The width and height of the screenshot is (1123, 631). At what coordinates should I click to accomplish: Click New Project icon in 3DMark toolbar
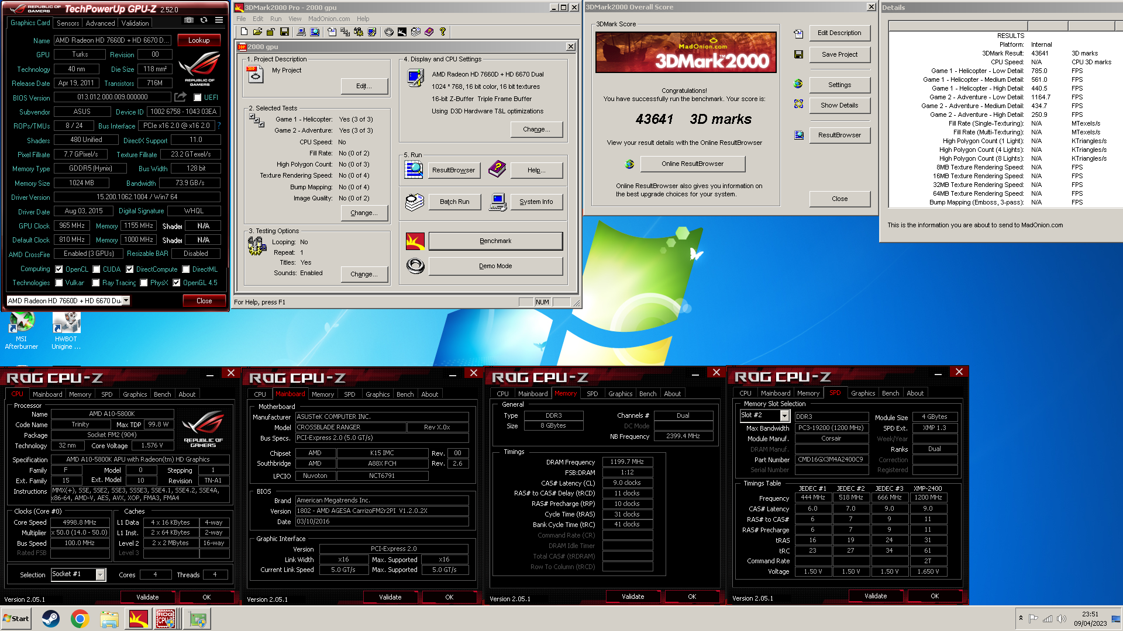244,32
